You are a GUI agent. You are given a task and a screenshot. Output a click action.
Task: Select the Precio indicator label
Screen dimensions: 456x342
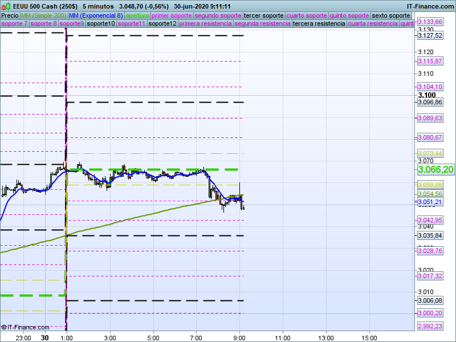10,16
